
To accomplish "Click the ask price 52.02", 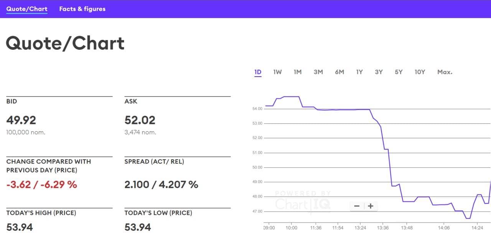I will pyautogui.click(x=140, y=120).
